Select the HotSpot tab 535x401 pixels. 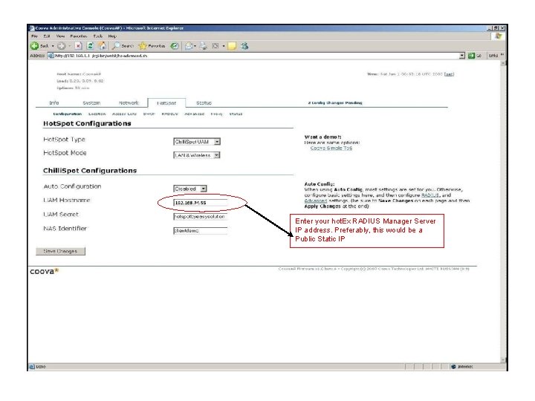click(x=166, y=103)
